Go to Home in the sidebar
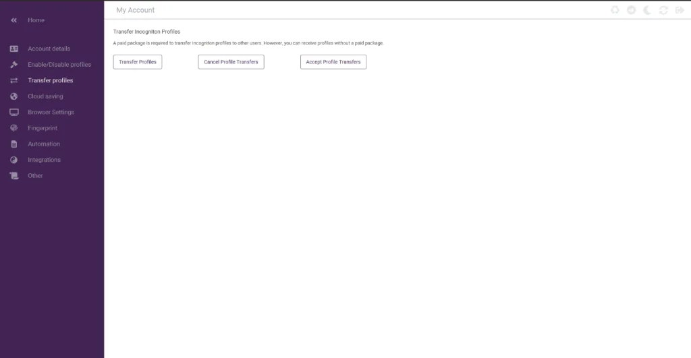The width and height of the screenshot is (691, 358). pyautogui.click(x=36, y=21)
